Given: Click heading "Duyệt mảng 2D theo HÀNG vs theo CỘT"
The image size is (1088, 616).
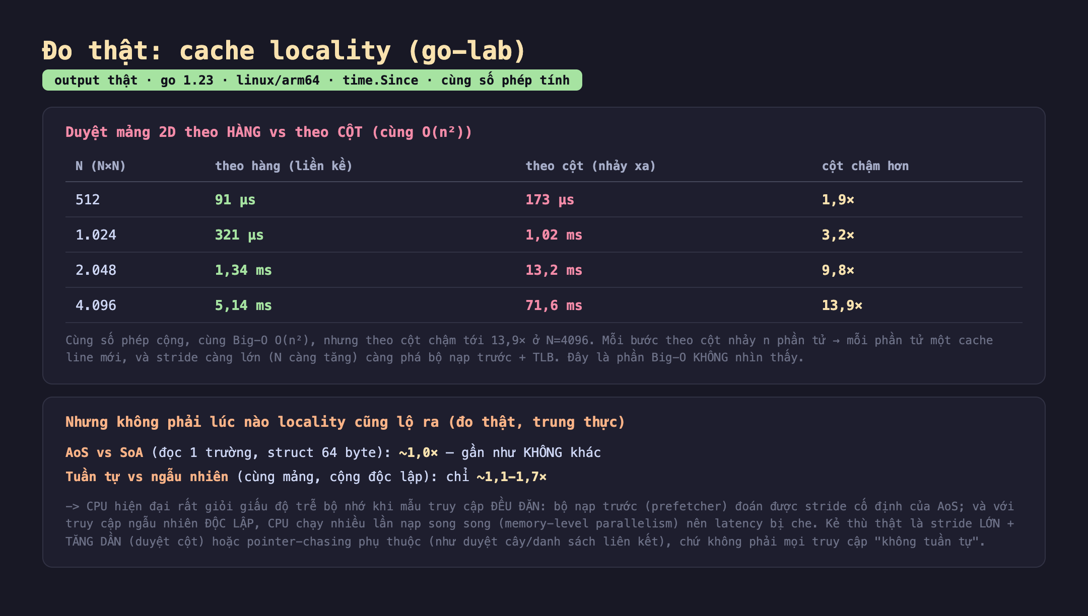Looking at the screenshot, I should click(269, 132).
